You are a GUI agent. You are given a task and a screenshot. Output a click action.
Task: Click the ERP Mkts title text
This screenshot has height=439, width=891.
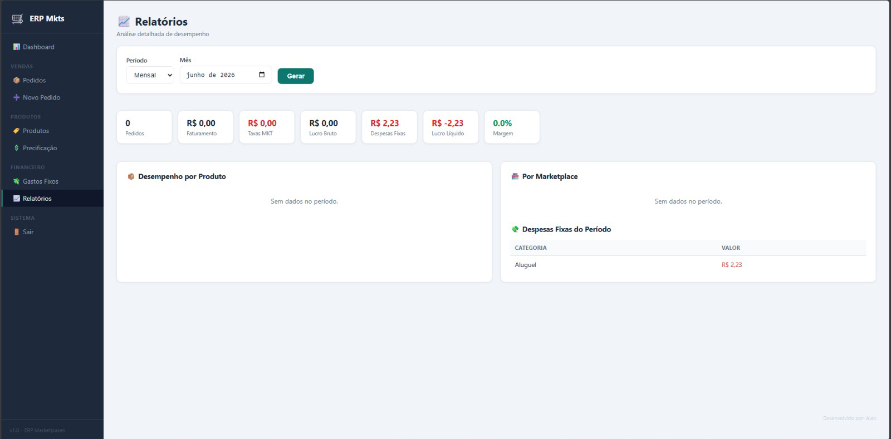[47, 18]
